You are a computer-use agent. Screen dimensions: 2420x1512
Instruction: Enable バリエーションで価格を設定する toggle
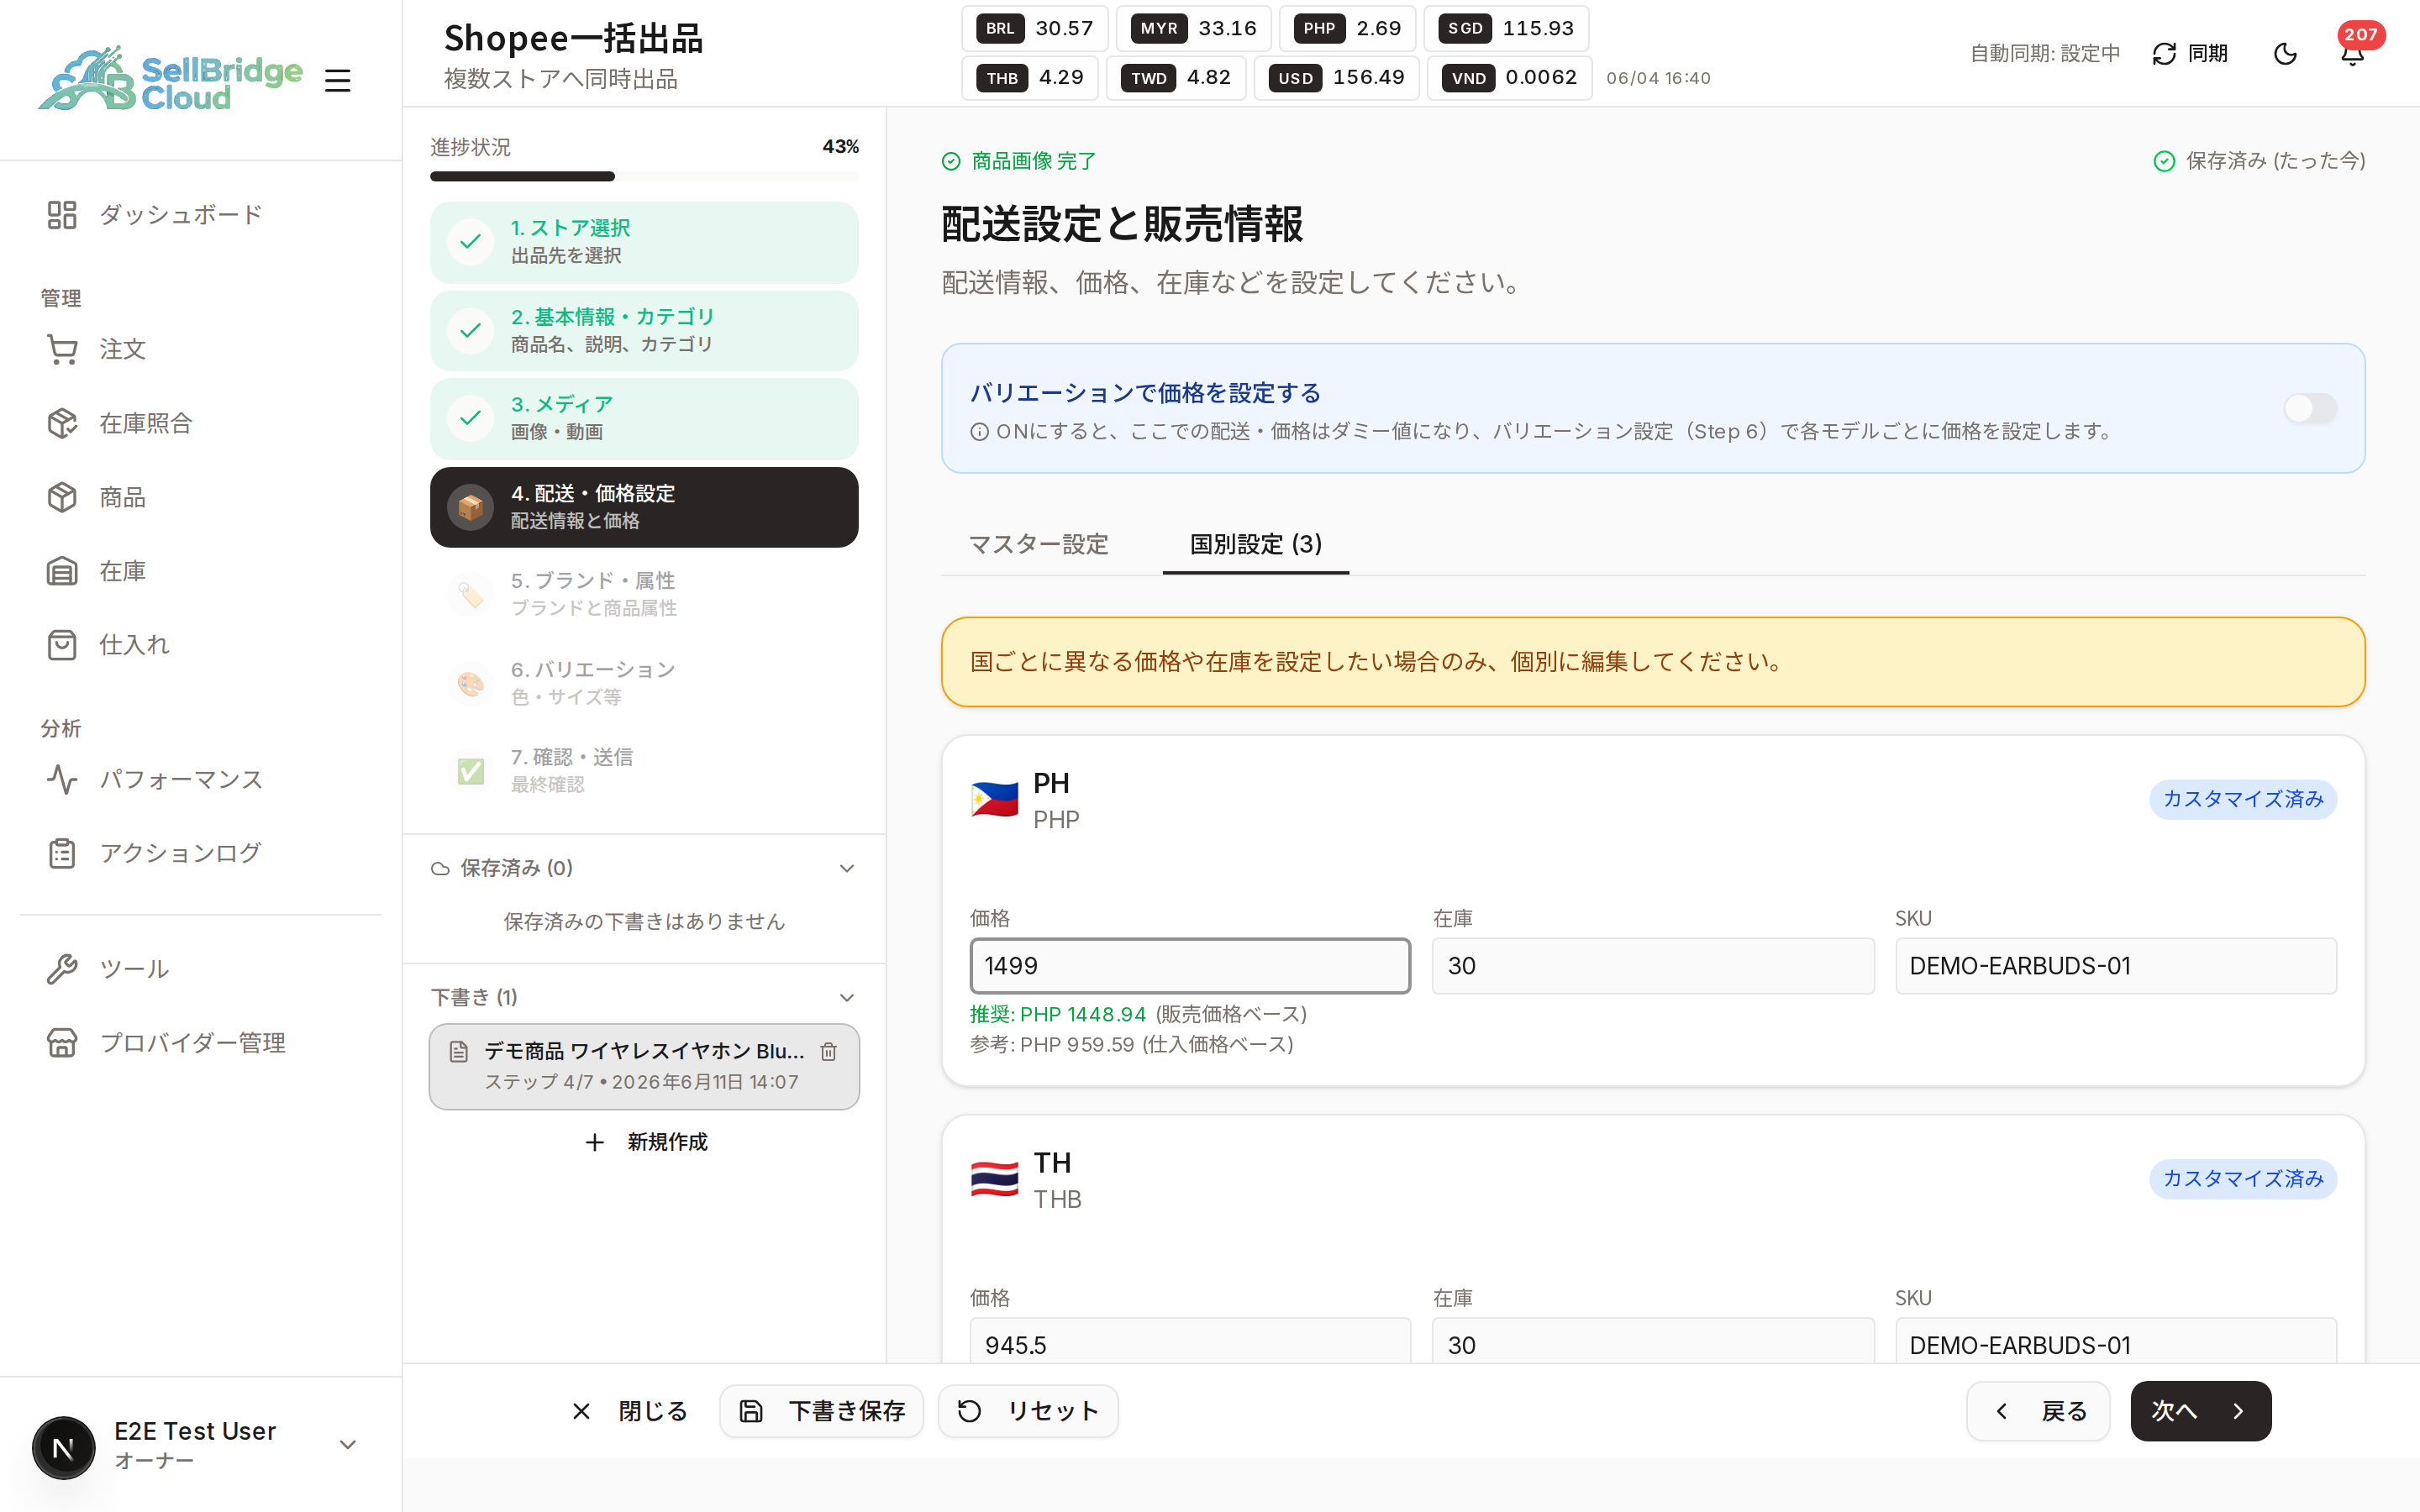[2310, 407]
